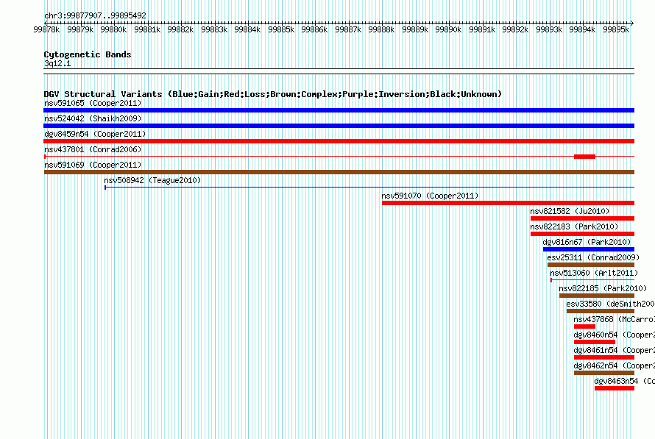The image size is (655, 439).
Task: Open dgv8460n54 variant label
Action: point(614,335)
